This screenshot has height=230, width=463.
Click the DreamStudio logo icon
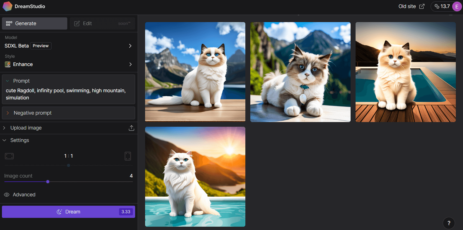pos(7,6)
